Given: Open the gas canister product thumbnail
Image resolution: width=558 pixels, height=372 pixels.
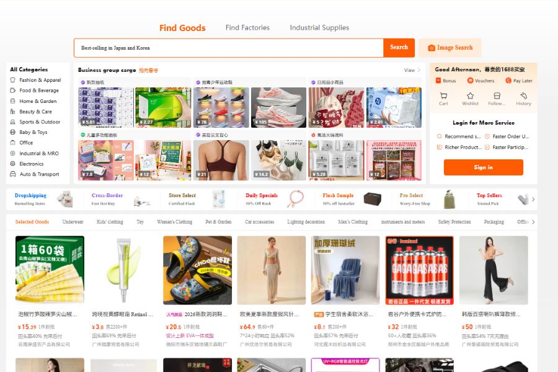Looking at the screenshot, I should pyautogui.click(x=420, y=270).
